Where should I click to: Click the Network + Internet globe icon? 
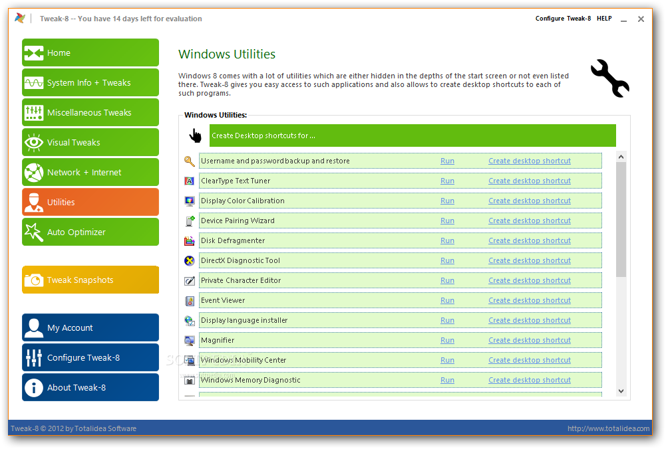click(x=33, y=173)
